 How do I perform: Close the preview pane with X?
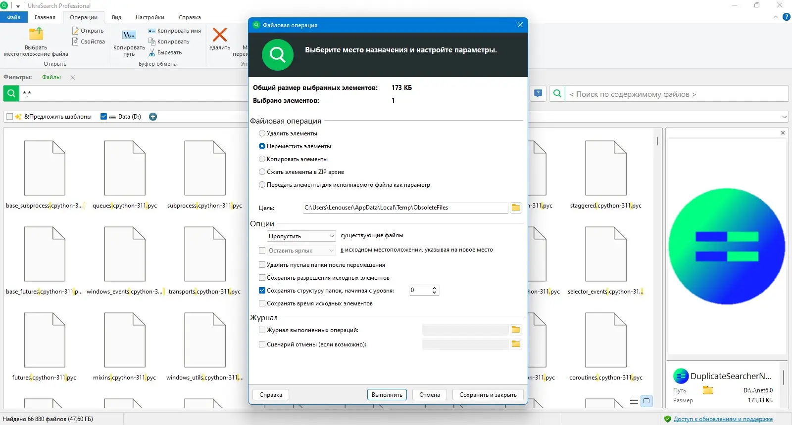783,133
